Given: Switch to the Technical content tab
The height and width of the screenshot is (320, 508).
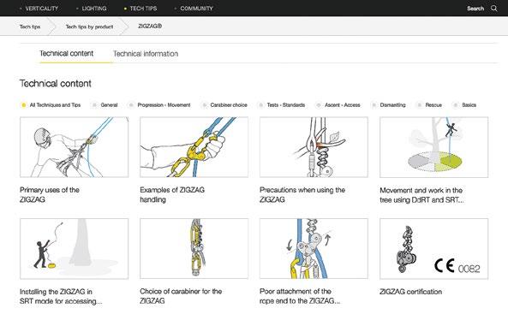Looking at the screenshot, I should 67,53.
